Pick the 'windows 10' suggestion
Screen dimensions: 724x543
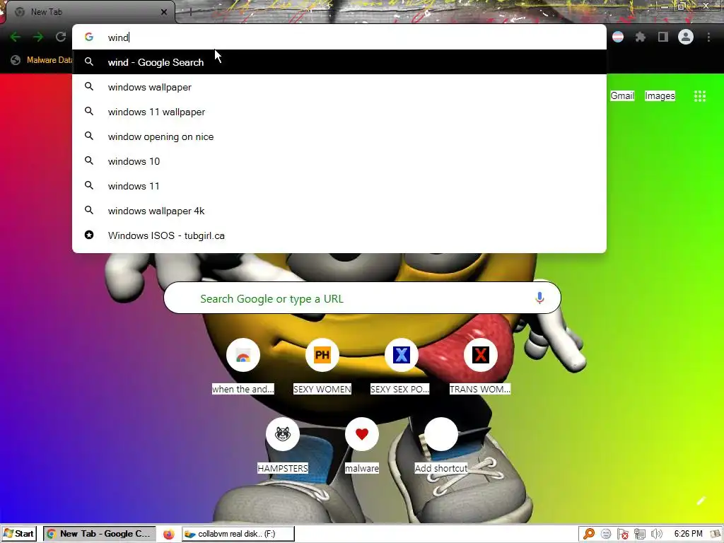pos(339,161)
